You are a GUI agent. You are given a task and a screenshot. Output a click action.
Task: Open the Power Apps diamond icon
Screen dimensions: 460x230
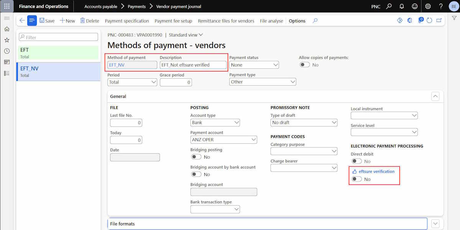(x=400, y=21)
